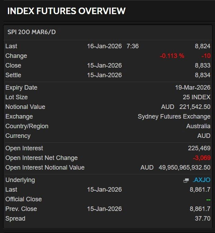This screenshot has width=215, height=233.
Task: Click the green Official Close dash
Action: [208, 200]
